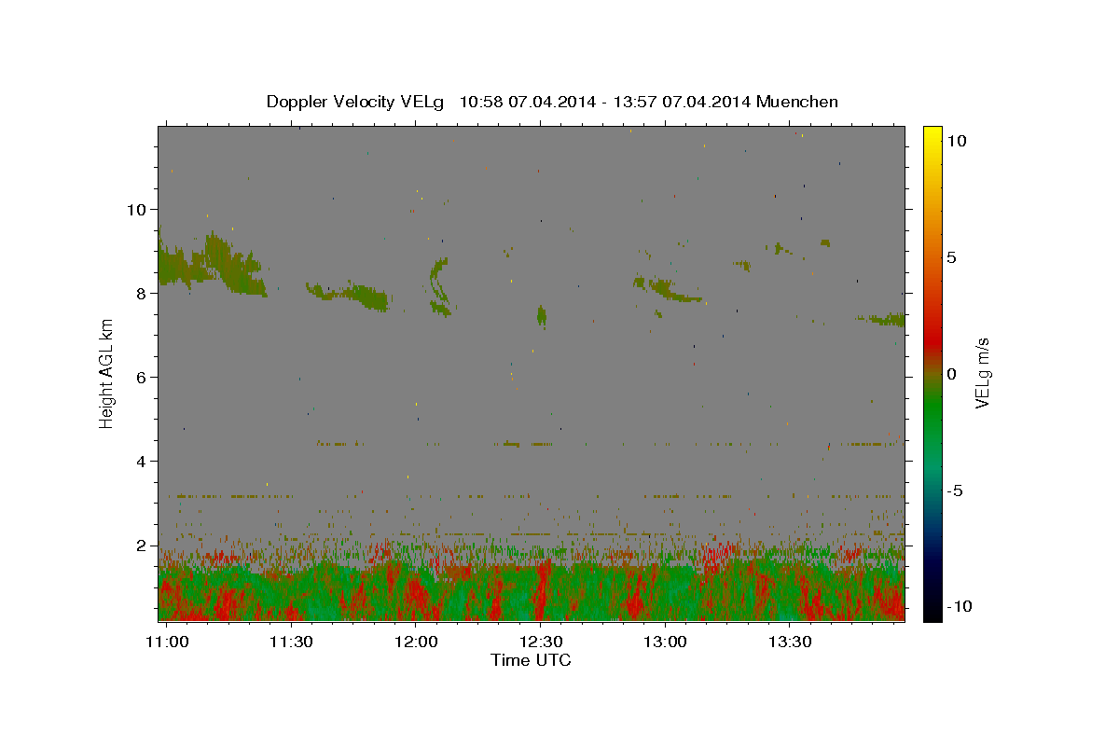
Task: Click the plot title starting 'Doppler Velocity VELg'
Action: 552,102
